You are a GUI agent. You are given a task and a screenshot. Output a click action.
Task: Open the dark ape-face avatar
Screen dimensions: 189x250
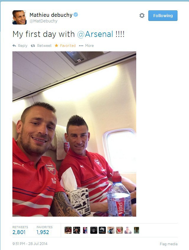tap(94, 230)
